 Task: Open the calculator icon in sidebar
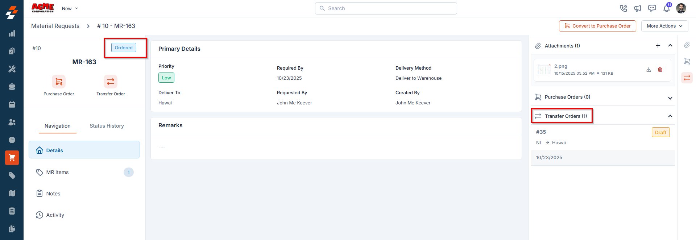[x=12, y=211]
